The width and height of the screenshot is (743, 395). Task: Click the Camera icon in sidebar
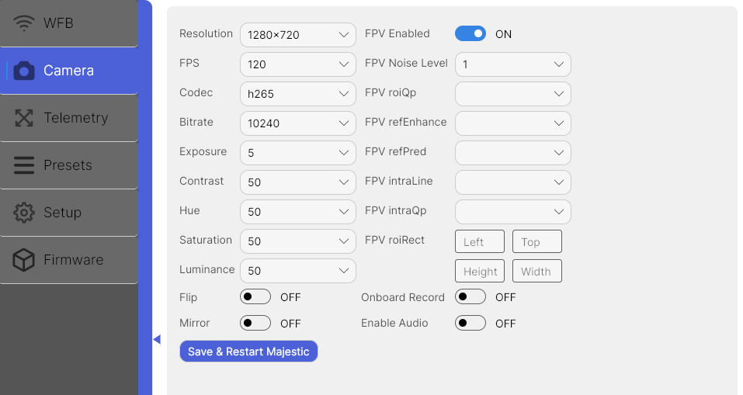(24, 71)
